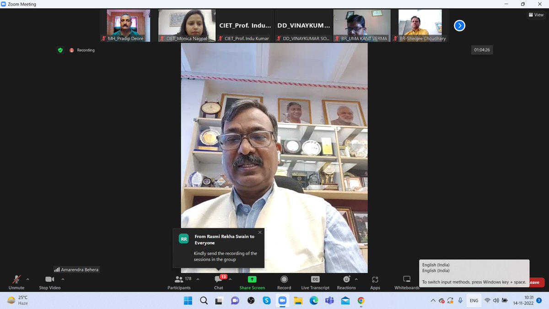The image size is (549, 309).
Task: Show next page of participant thumbnails
Action: tap(459, 26)
